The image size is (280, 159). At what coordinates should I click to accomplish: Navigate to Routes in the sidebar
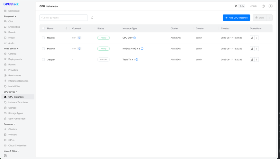[18, 64]
